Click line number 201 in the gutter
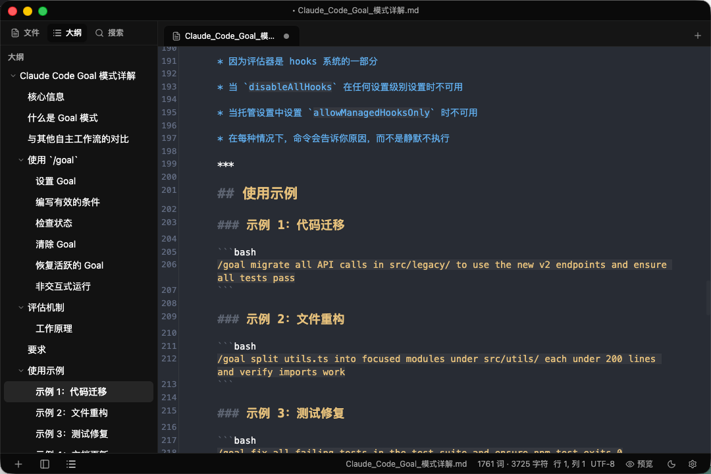 169,190
